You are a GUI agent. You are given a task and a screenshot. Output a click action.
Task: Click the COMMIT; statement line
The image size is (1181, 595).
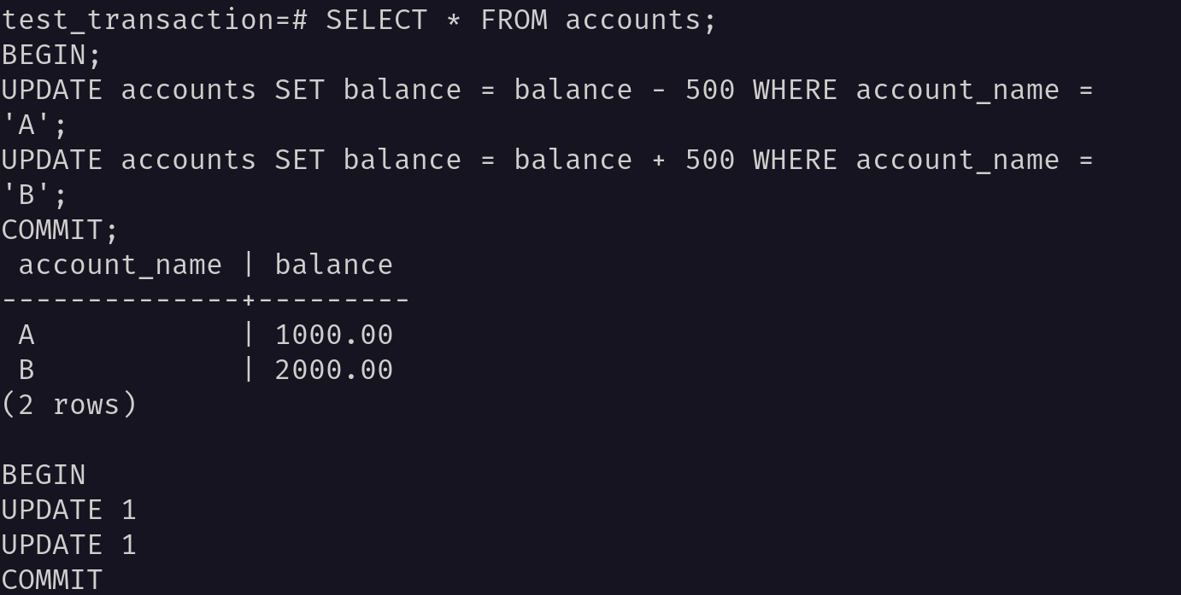60,230
